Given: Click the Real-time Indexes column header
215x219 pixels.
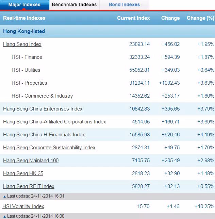Looking at the screenshot, I should (x=24, y=18).
